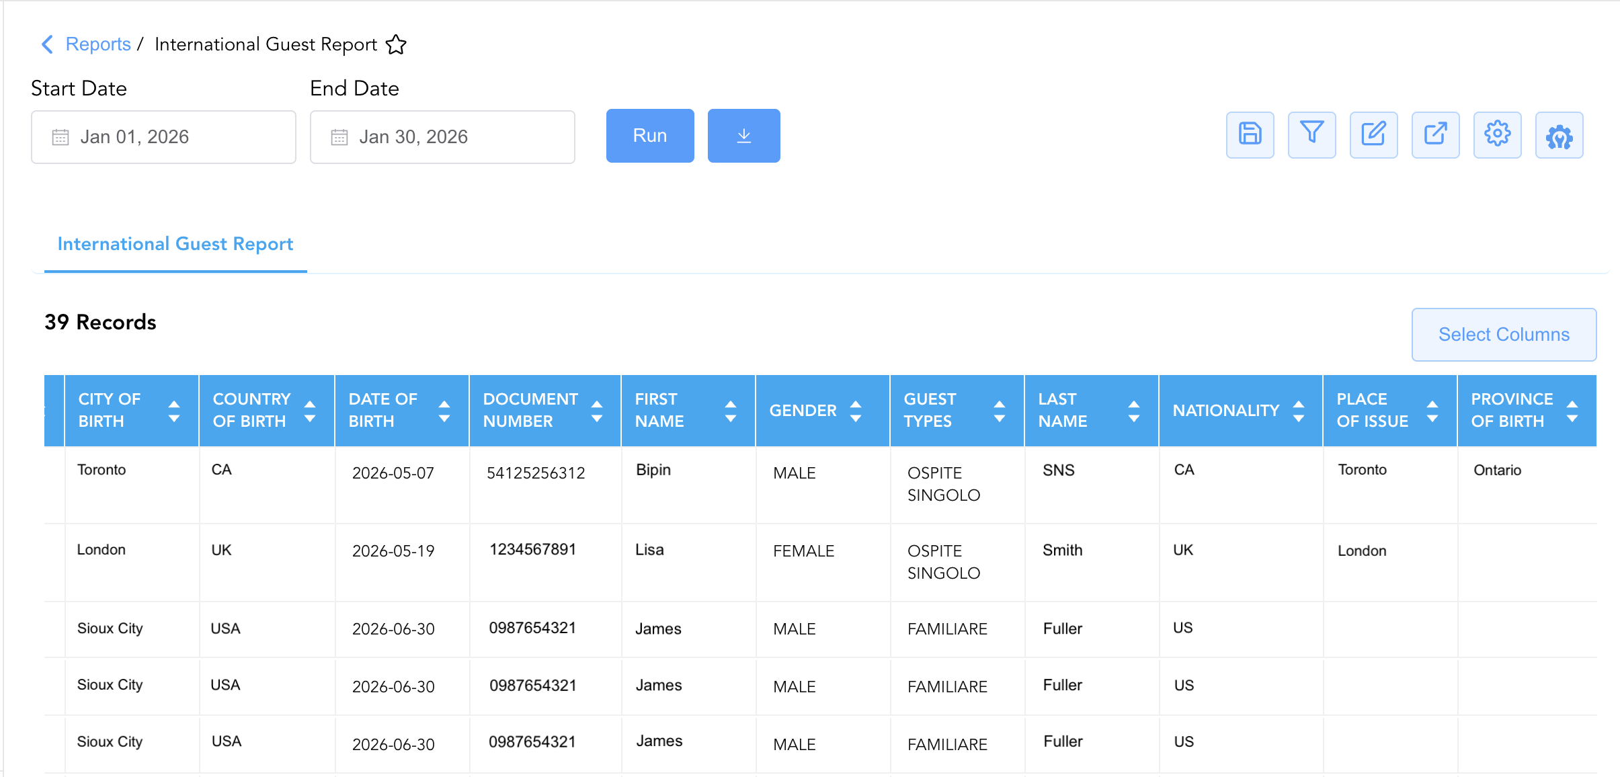Open End Date calendar icon
Viewport: 1620px width, 777px height.
(x=339, y=137)
